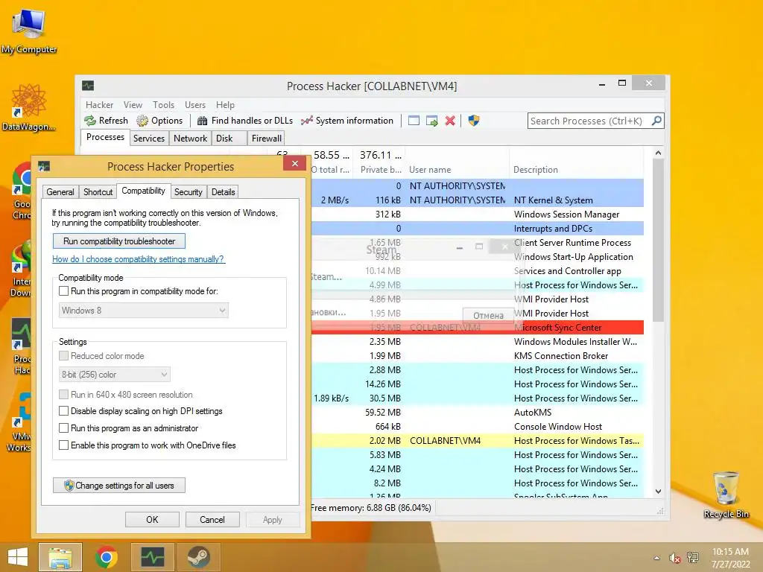Click the find window toolbar icon
The height and width of the screenshot is (572, 763).
click(x=414, y=121)
